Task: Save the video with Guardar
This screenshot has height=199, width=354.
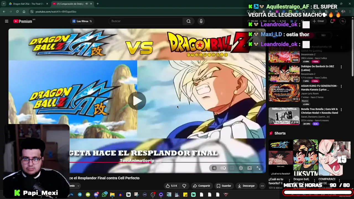Action: (224, 186)
